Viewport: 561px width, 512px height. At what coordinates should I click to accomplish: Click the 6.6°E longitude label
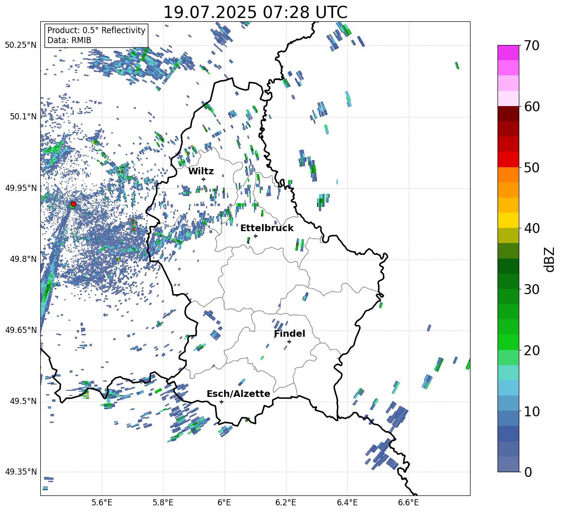[x=408, y=503]
